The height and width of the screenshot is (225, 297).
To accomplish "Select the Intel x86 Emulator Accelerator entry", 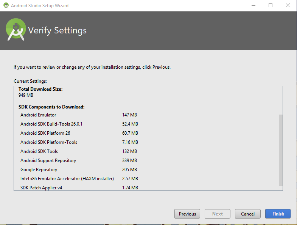I will (x=67, y=179).
